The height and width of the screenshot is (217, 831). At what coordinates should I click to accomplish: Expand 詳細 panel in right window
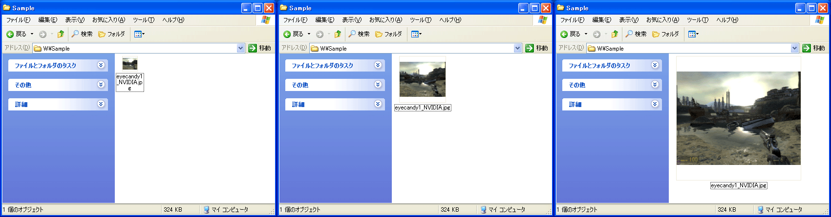[x=655, y=104]
